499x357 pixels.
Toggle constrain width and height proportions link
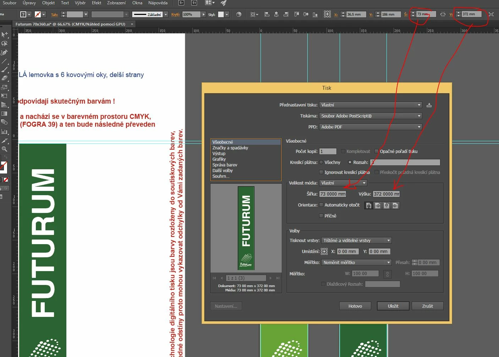coord(443,15)
